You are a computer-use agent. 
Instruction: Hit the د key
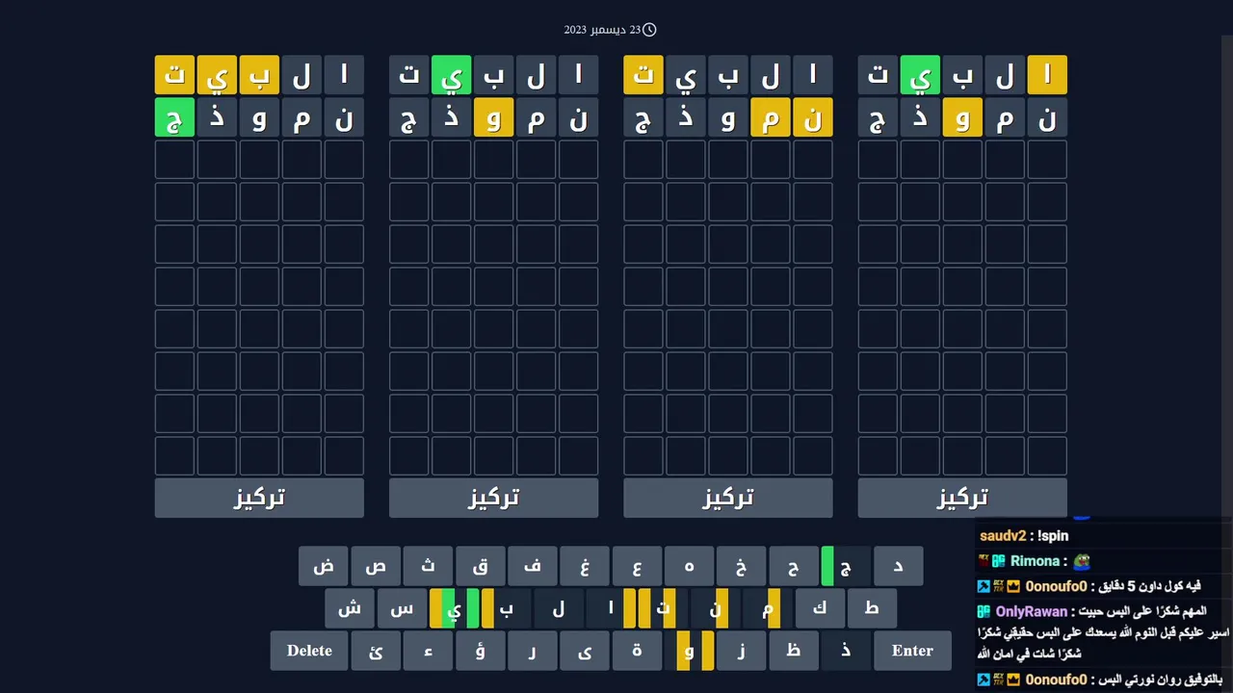(x=898, y=566)
